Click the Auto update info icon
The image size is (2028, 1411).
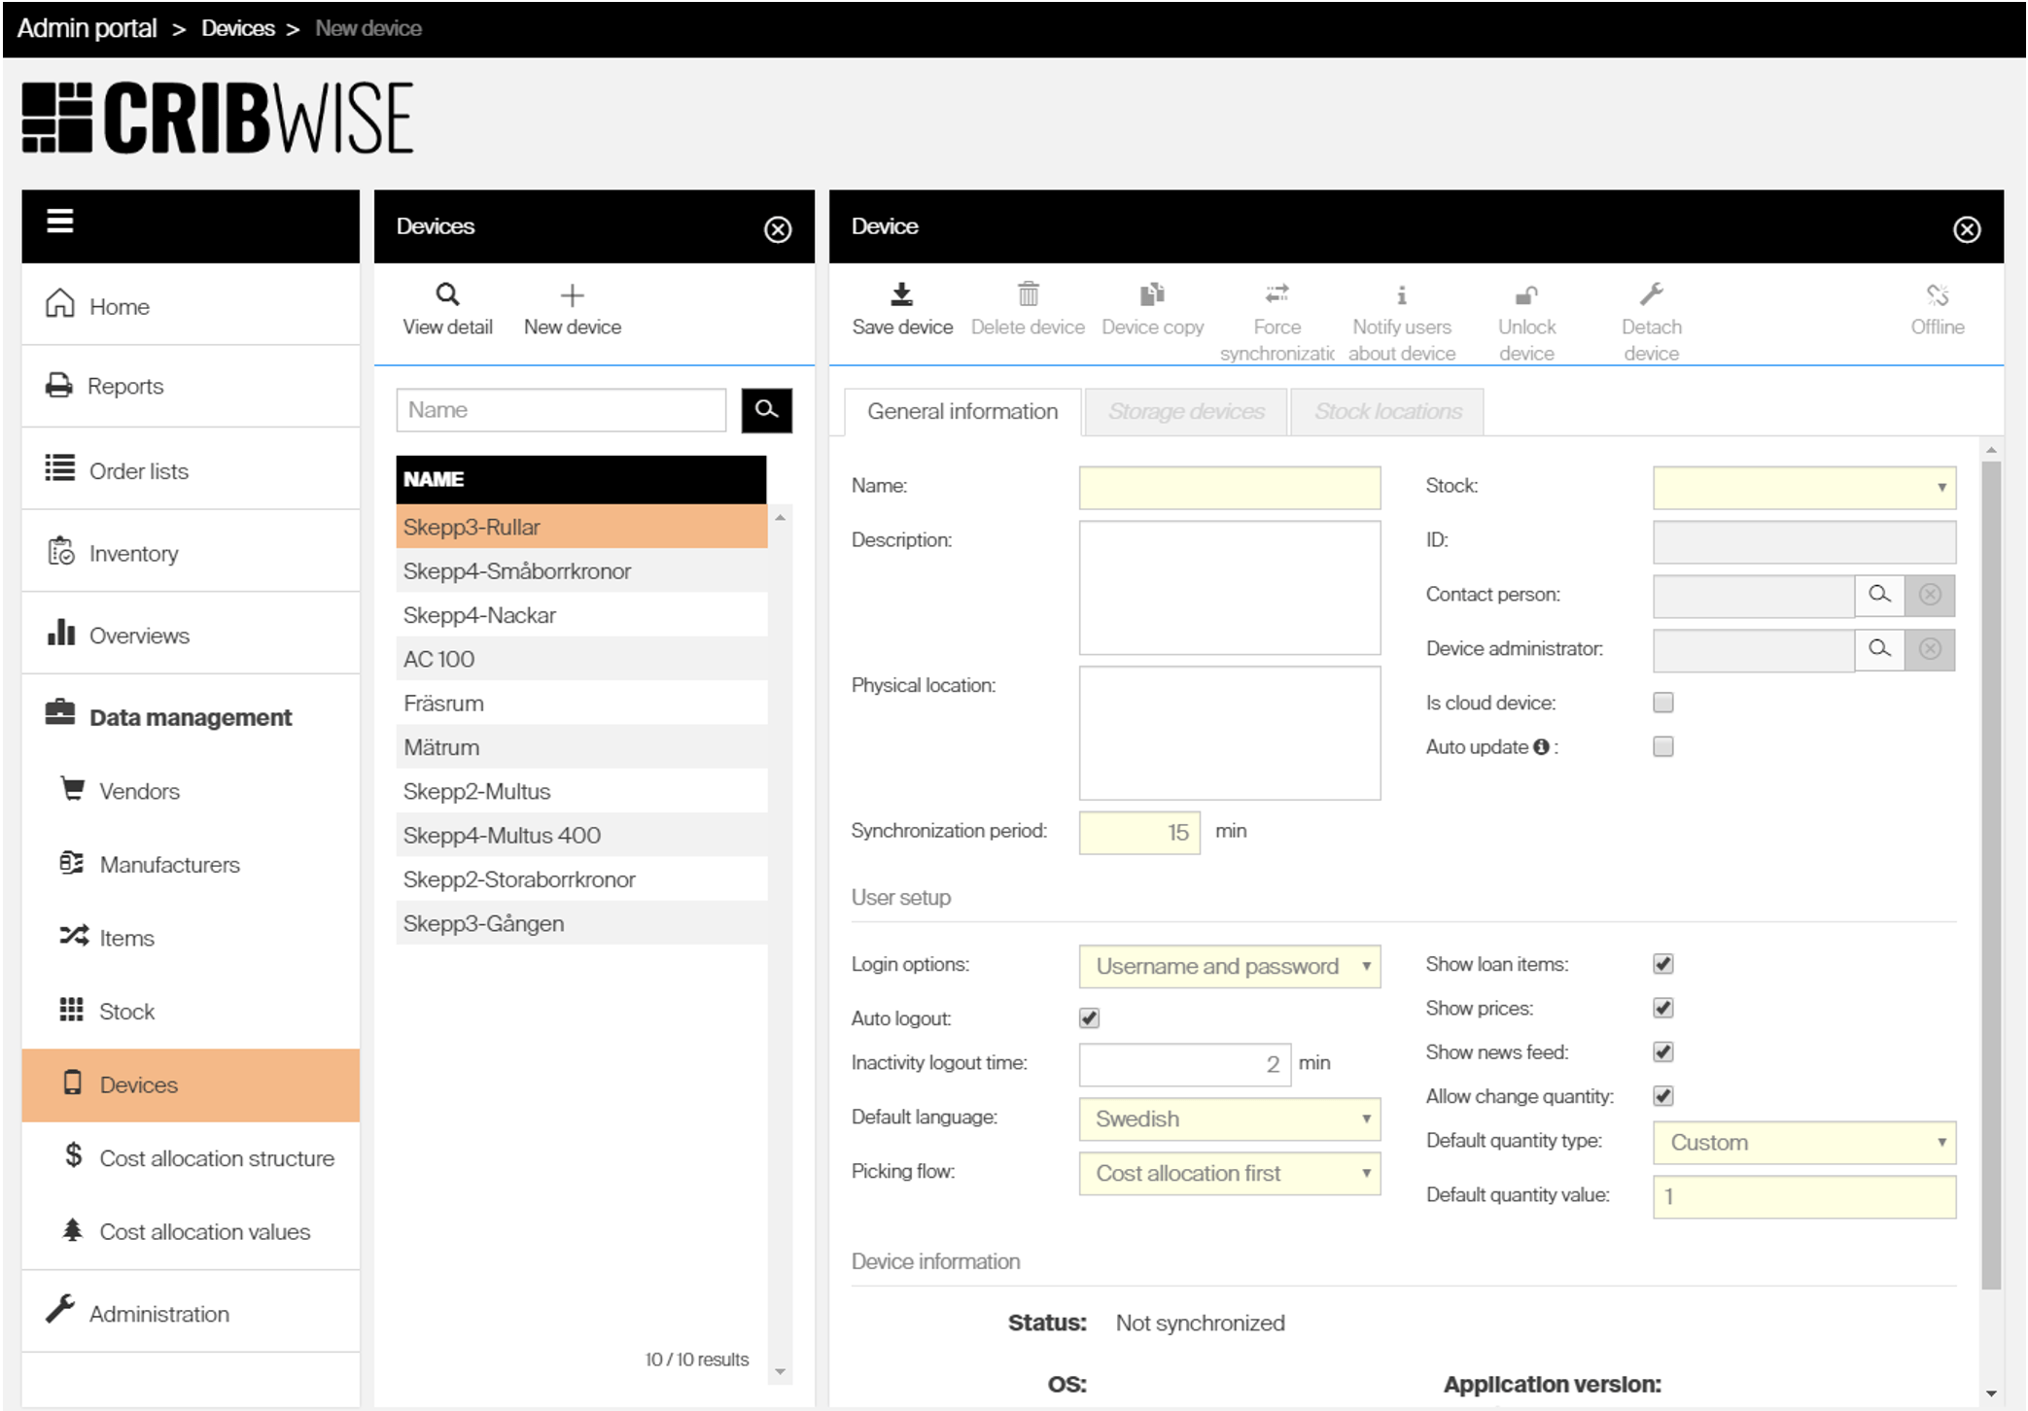pyautogui.click(x=1541, y=747)
